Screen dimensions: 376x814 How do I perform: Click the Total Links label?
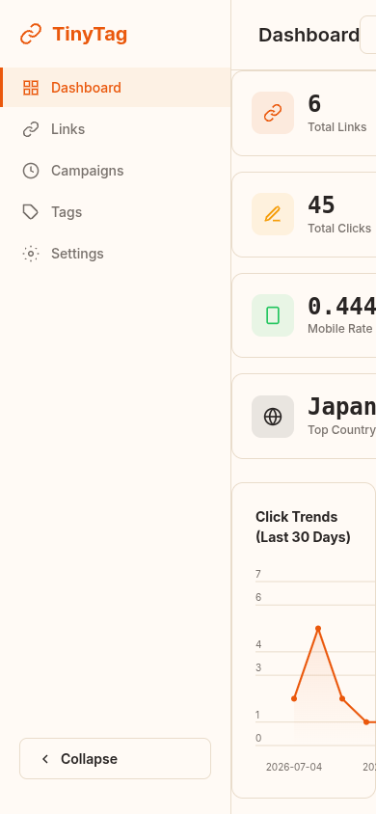click(x=337, y=127)
